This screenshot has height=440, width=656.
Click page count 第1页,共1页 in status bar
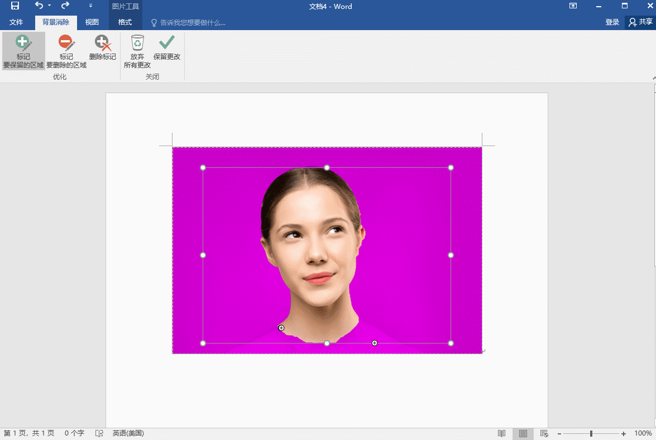tap(29, 433)
